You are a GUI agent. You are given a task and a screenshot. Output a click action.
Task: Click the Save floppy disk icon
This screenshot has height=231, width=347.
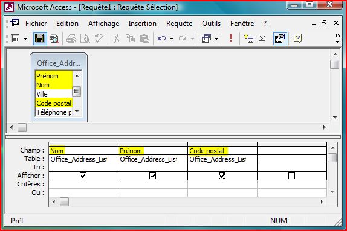tap(40, 39)
